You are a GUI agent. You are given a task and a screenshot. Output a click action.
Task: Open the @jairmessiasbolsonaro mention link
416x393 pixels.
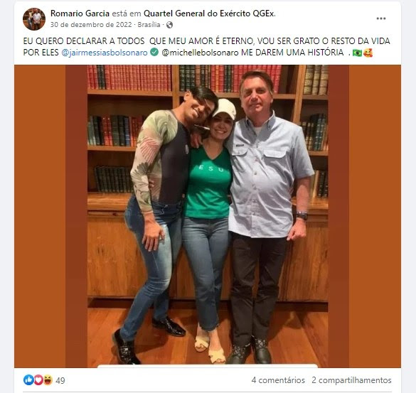[x=105, y=53]
